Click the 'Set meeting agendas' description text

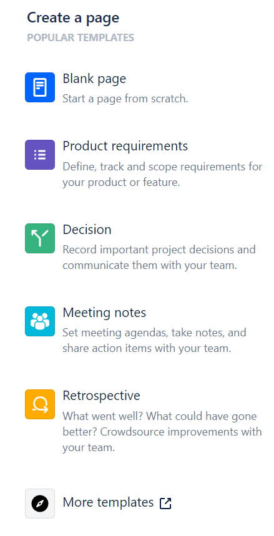coord(154,341)
